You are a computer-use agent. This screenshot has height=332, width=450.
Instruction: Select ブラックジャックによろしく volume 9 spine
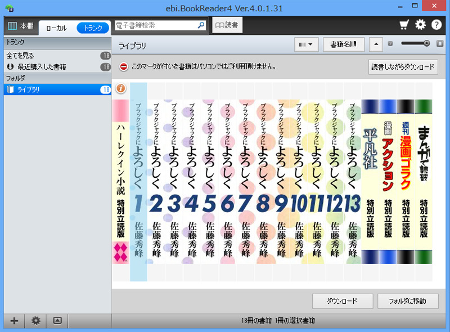[x=281, y=182]
